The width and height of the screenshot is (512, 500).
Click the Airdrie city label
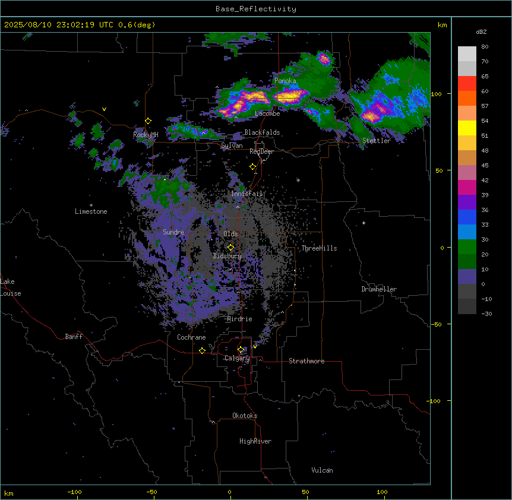tap(240, 319)
